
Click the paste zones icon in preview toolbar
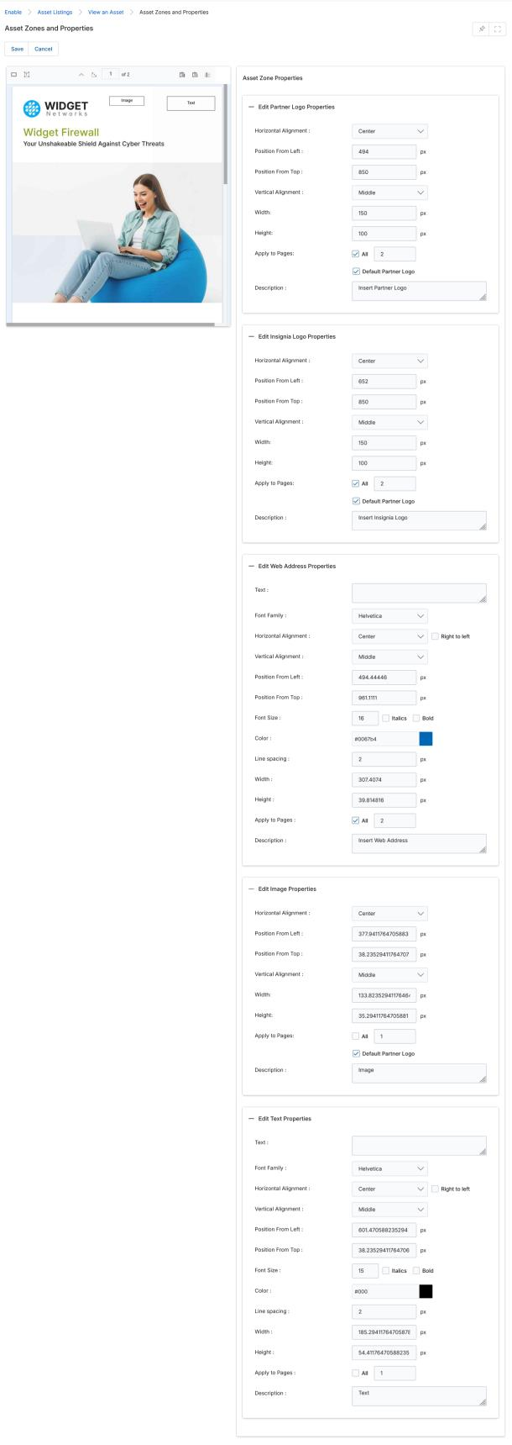(x=195, y=75)
